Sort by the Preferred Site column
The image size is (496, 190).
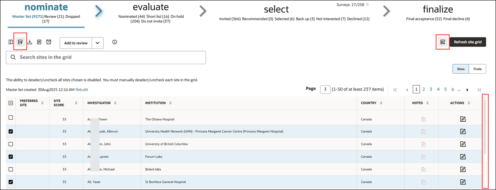[43, 103]
